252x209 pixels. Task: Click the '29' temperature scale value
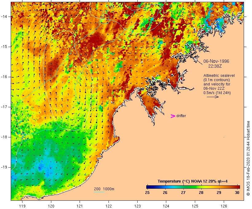[x=219, y=192]
